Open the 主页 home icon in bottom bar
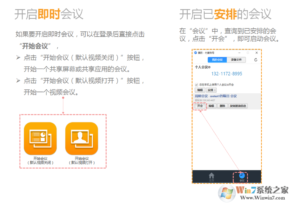 click(x=211, y=177)
